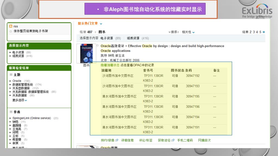Go to results page 5
Viewport: 278px width, 156px height.
[x=260, y=32]
